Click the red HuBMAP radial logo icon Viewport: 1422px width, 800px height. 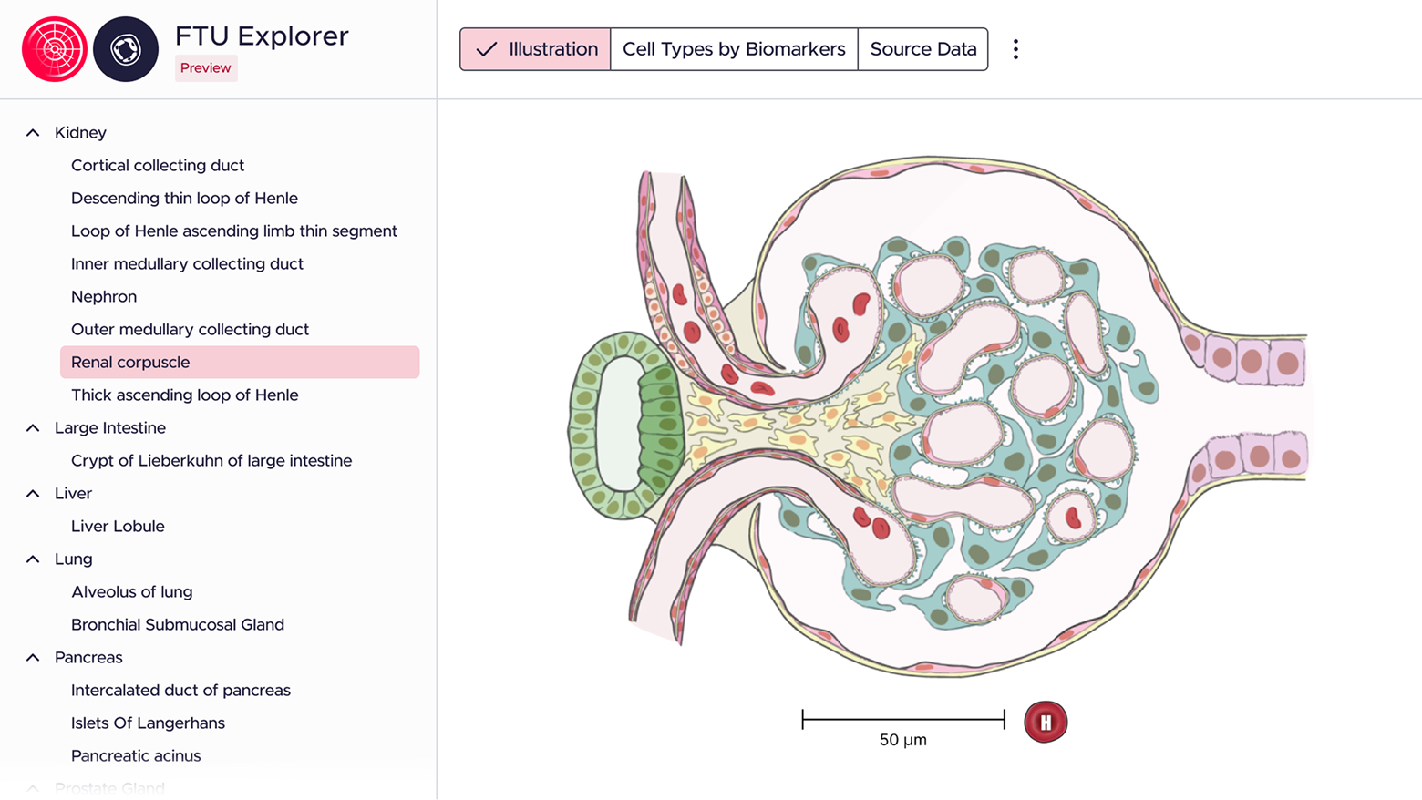pos(55,49)
